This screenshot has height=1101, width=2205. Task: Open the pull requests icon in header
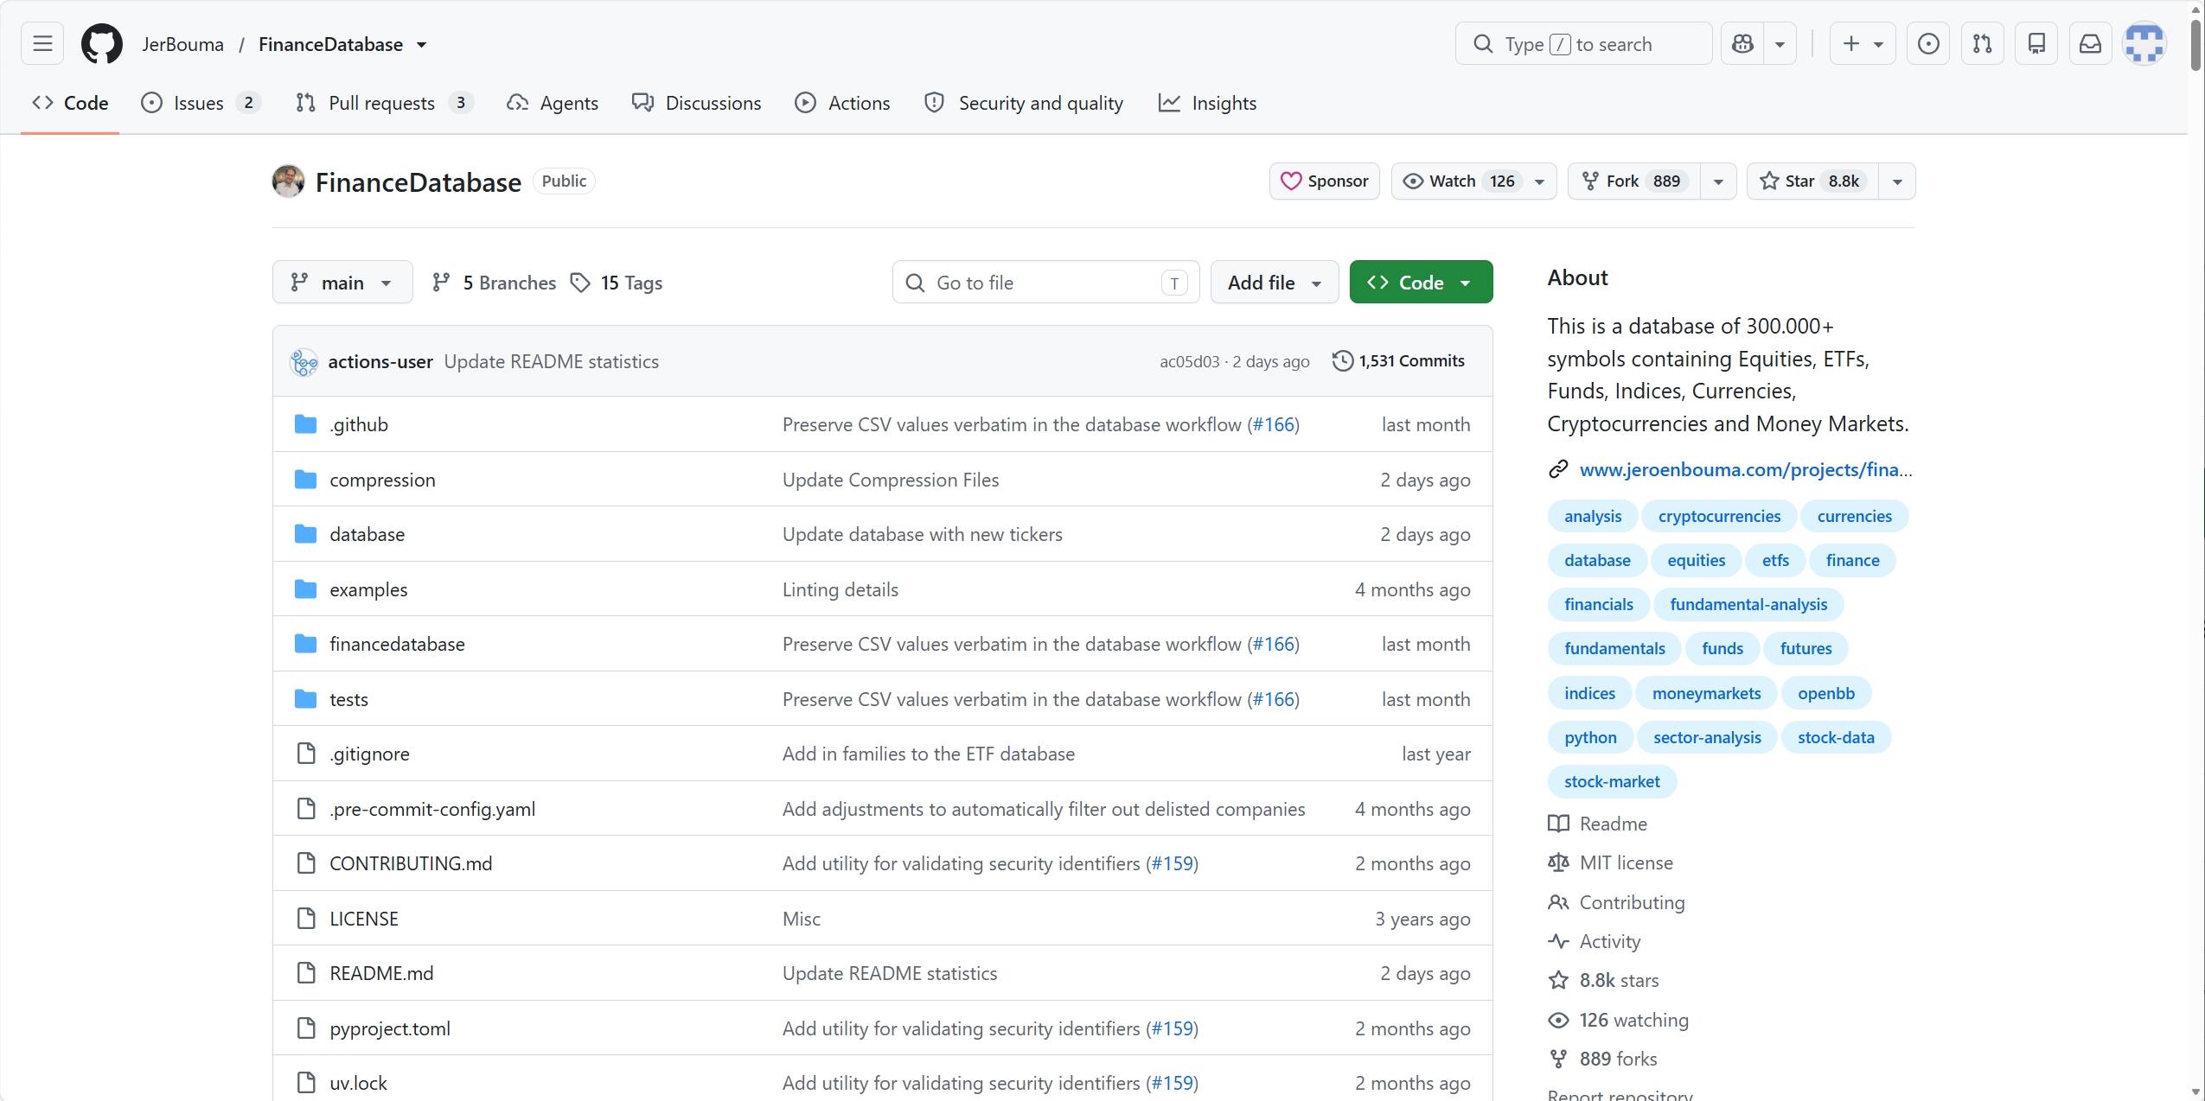point(1982,43)
